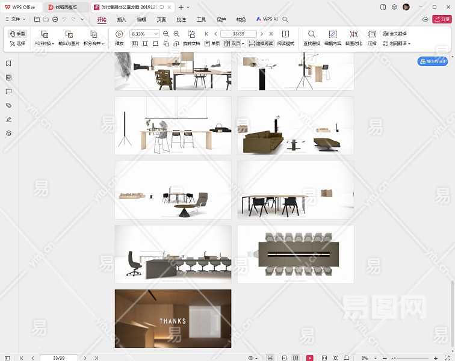Open the PDF转换 dropdown menu
Image resolution: width=455 pixels, height=361 pixels.
(x=44, y=44)
